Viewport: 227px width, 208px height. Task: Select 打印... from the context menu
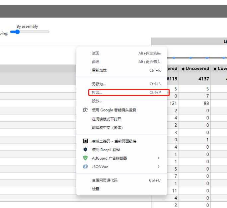97,93
